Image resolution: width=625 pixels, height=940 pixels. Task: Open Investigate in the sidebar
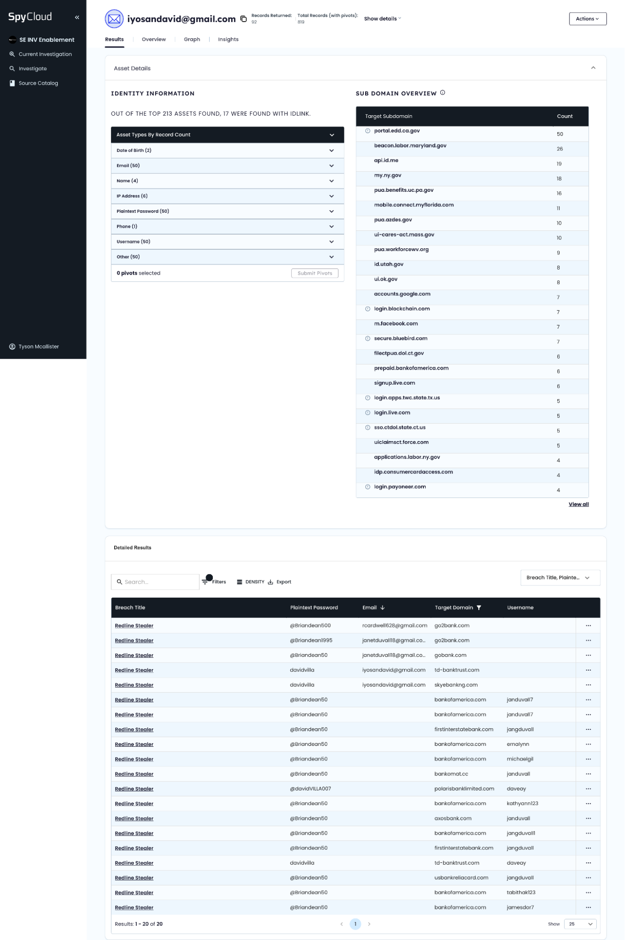[28, 69]
